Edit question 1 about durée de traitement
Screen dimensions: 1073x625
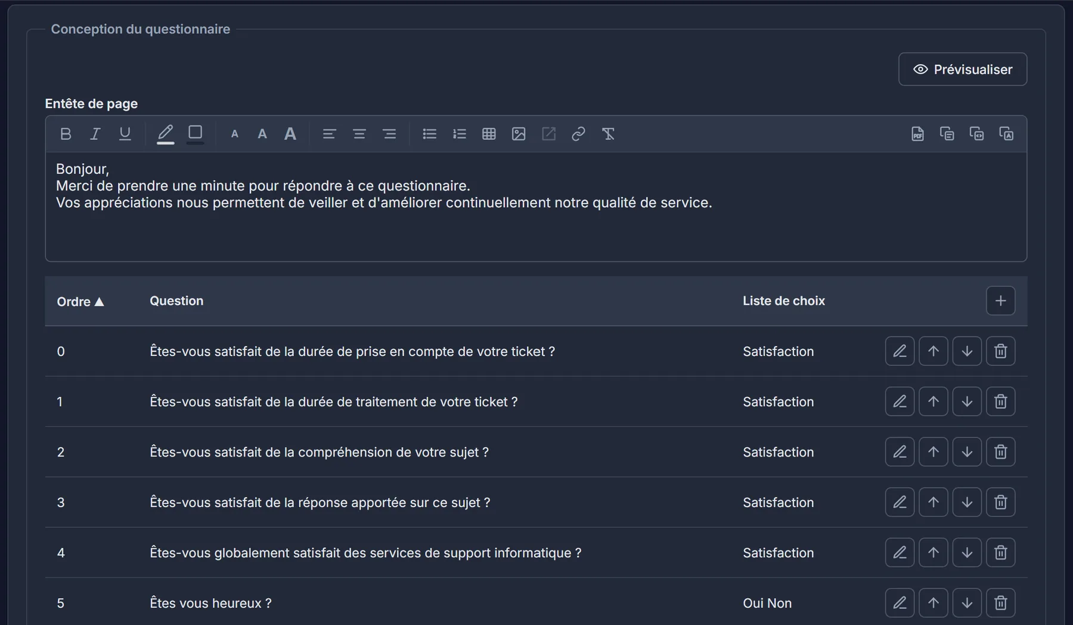point(900,402)
